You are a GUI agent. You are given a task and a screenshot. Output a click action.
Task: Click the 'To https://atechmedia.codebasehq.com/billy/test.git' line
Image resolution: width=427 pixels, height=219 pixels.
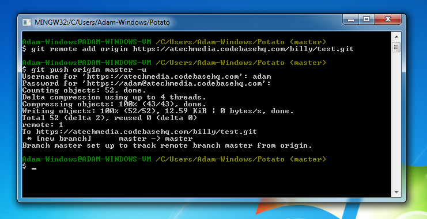point(139,132)
